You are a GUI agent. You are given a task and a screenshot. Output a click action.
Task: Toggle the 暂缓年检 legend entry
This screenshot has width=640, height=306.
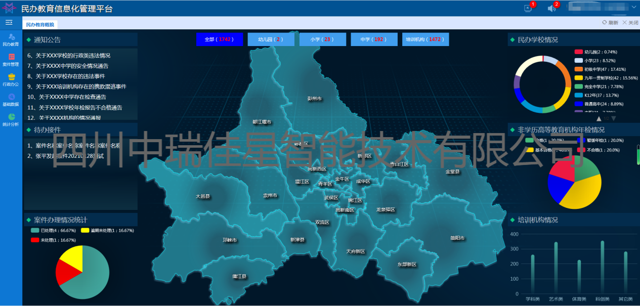[602, 140]
